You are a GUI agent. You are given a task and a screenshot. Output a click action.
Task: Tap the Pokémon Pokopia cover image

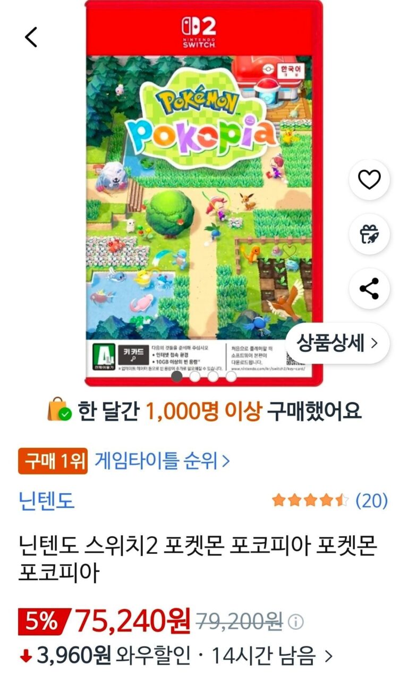coord(203,193)
